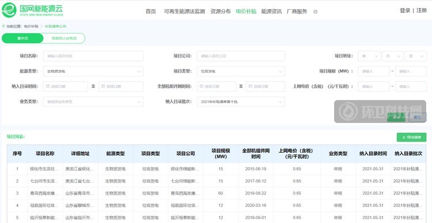Screen dimensions: 432x223
Task: Open the gear icon beside 厂商服务
Action: (316, 11)
